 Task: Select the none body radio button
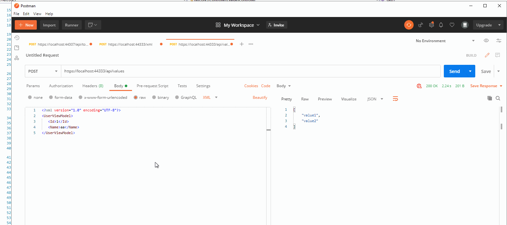(30, 97)
